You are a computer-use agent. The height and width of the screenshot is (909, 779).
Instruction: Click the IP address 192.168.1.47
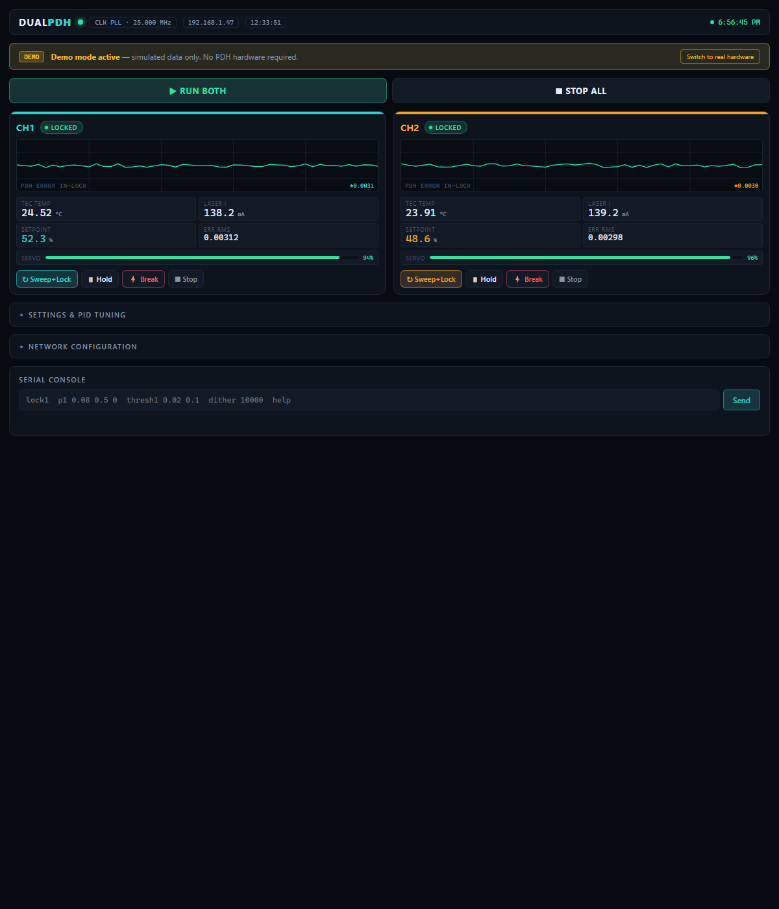pyautogui.click(x=211, y=23)
